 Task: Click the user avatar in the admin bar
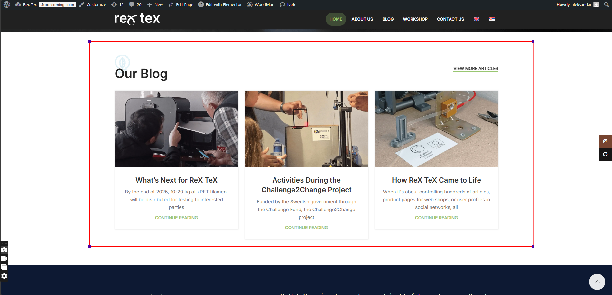(596, 4)
